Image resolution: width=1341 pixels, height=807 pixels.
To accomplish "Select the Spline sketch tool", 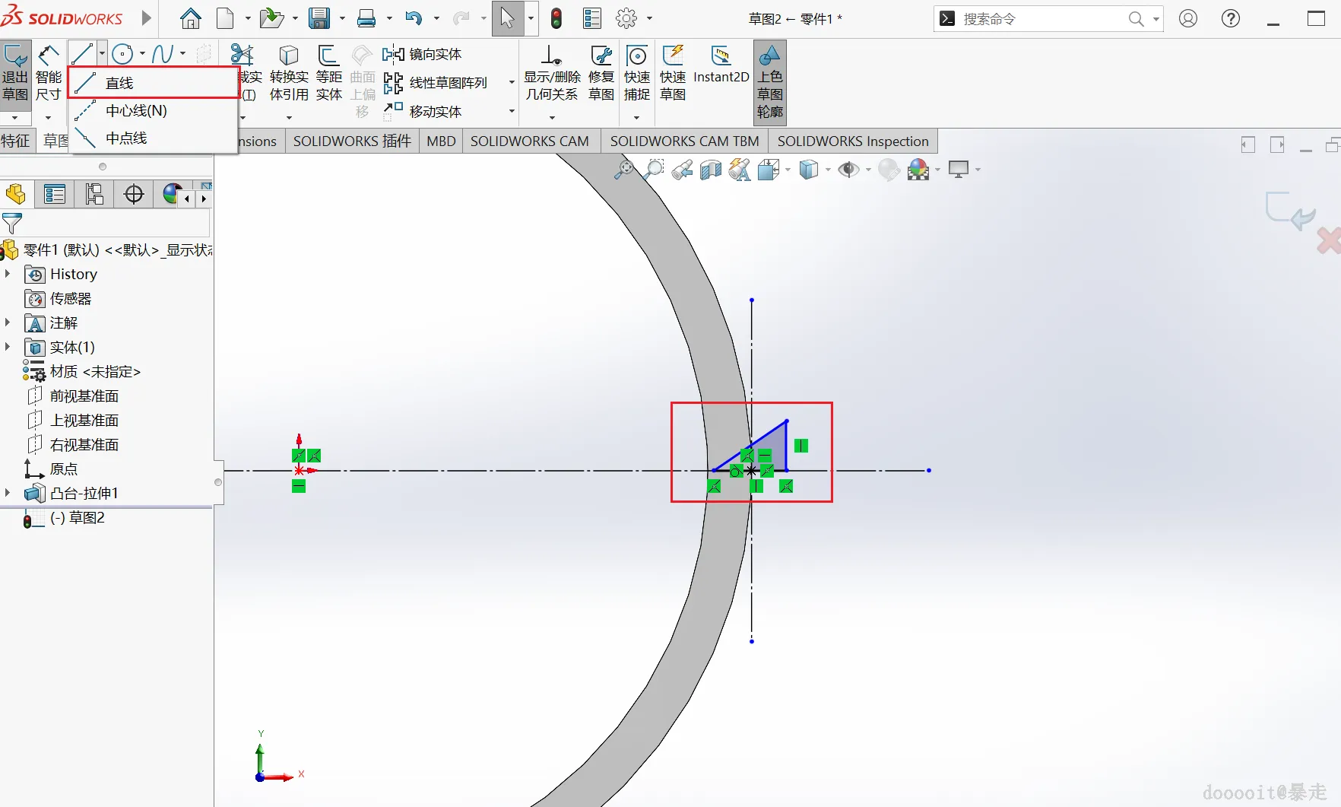I will (163, 54).
